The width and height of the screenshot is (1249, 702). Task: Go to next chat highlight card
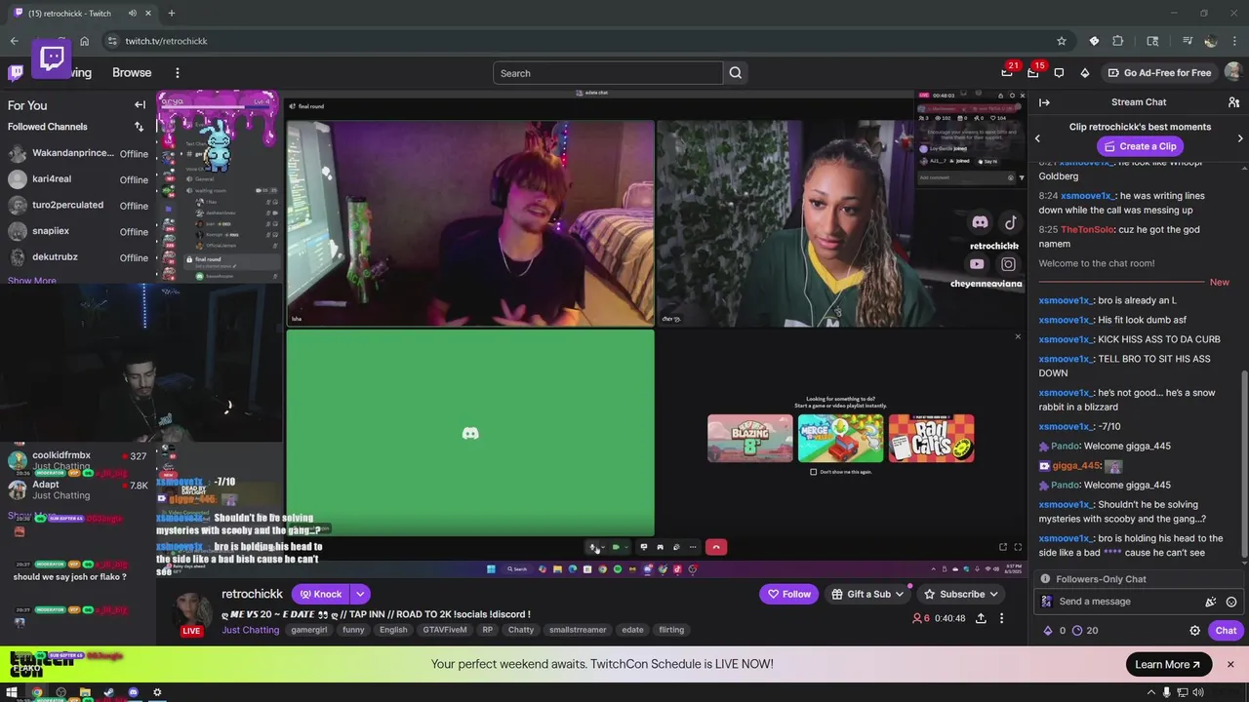(x=1240, y=138)
